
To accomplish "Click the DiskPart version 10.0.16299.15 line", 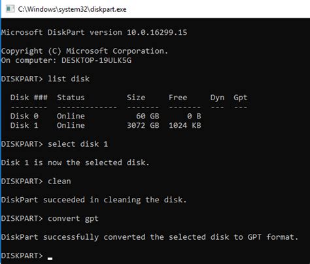I will [94, 32].
